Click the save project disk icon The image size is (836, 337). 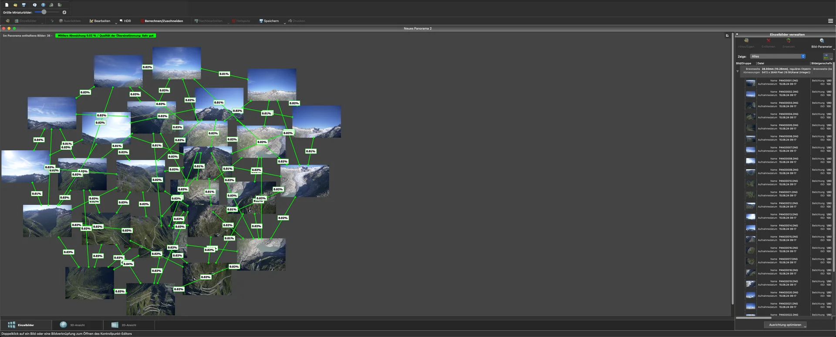[x=24, y=5]
